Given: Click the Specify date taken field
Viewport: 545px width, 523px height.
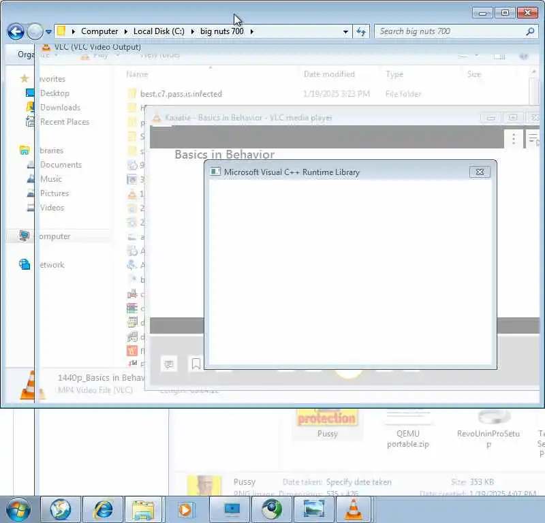Looking at the screenshot, I should click(359, 482).
